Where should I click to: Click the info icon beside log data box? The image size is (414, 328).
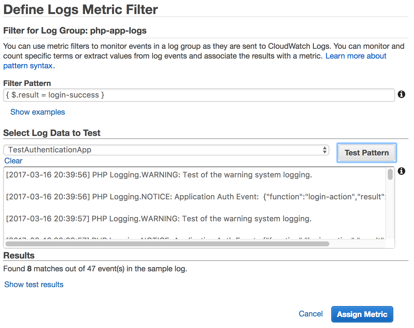[x=402, y=171]
